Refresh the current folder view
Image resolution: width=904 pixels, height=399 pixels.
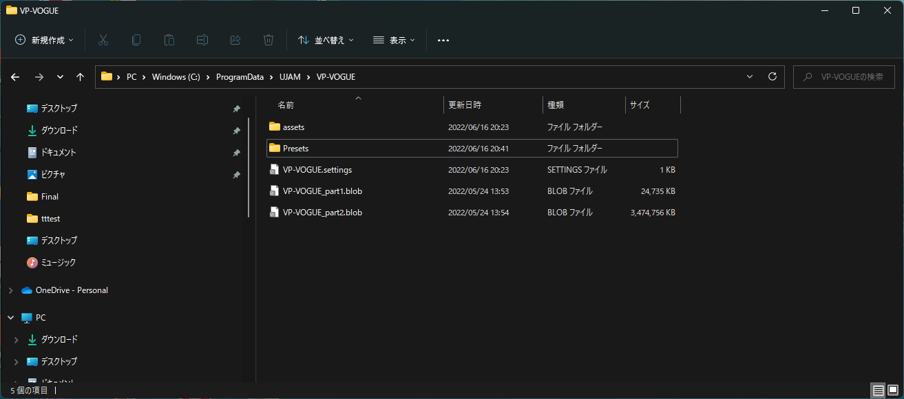coord(772,76)
